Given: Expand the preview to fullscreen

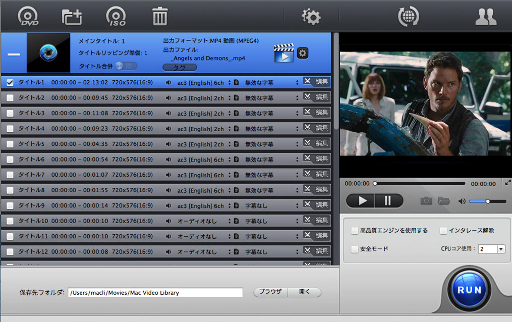Looking at the screenshot, I should 507,183.
